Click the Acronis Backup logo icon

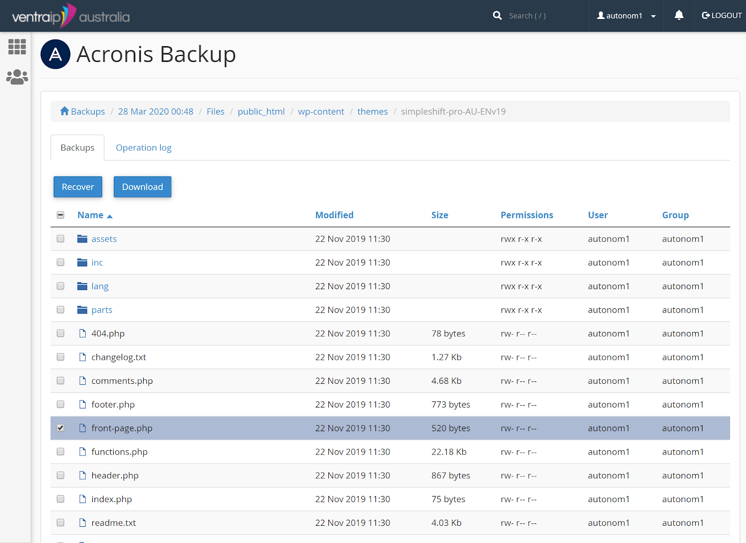click(55, 54)
